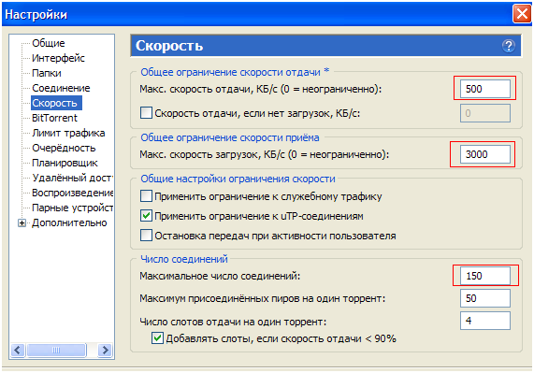
Task: Click the Макс. скорость отдачи label
Action: click(x=261, y=89)
